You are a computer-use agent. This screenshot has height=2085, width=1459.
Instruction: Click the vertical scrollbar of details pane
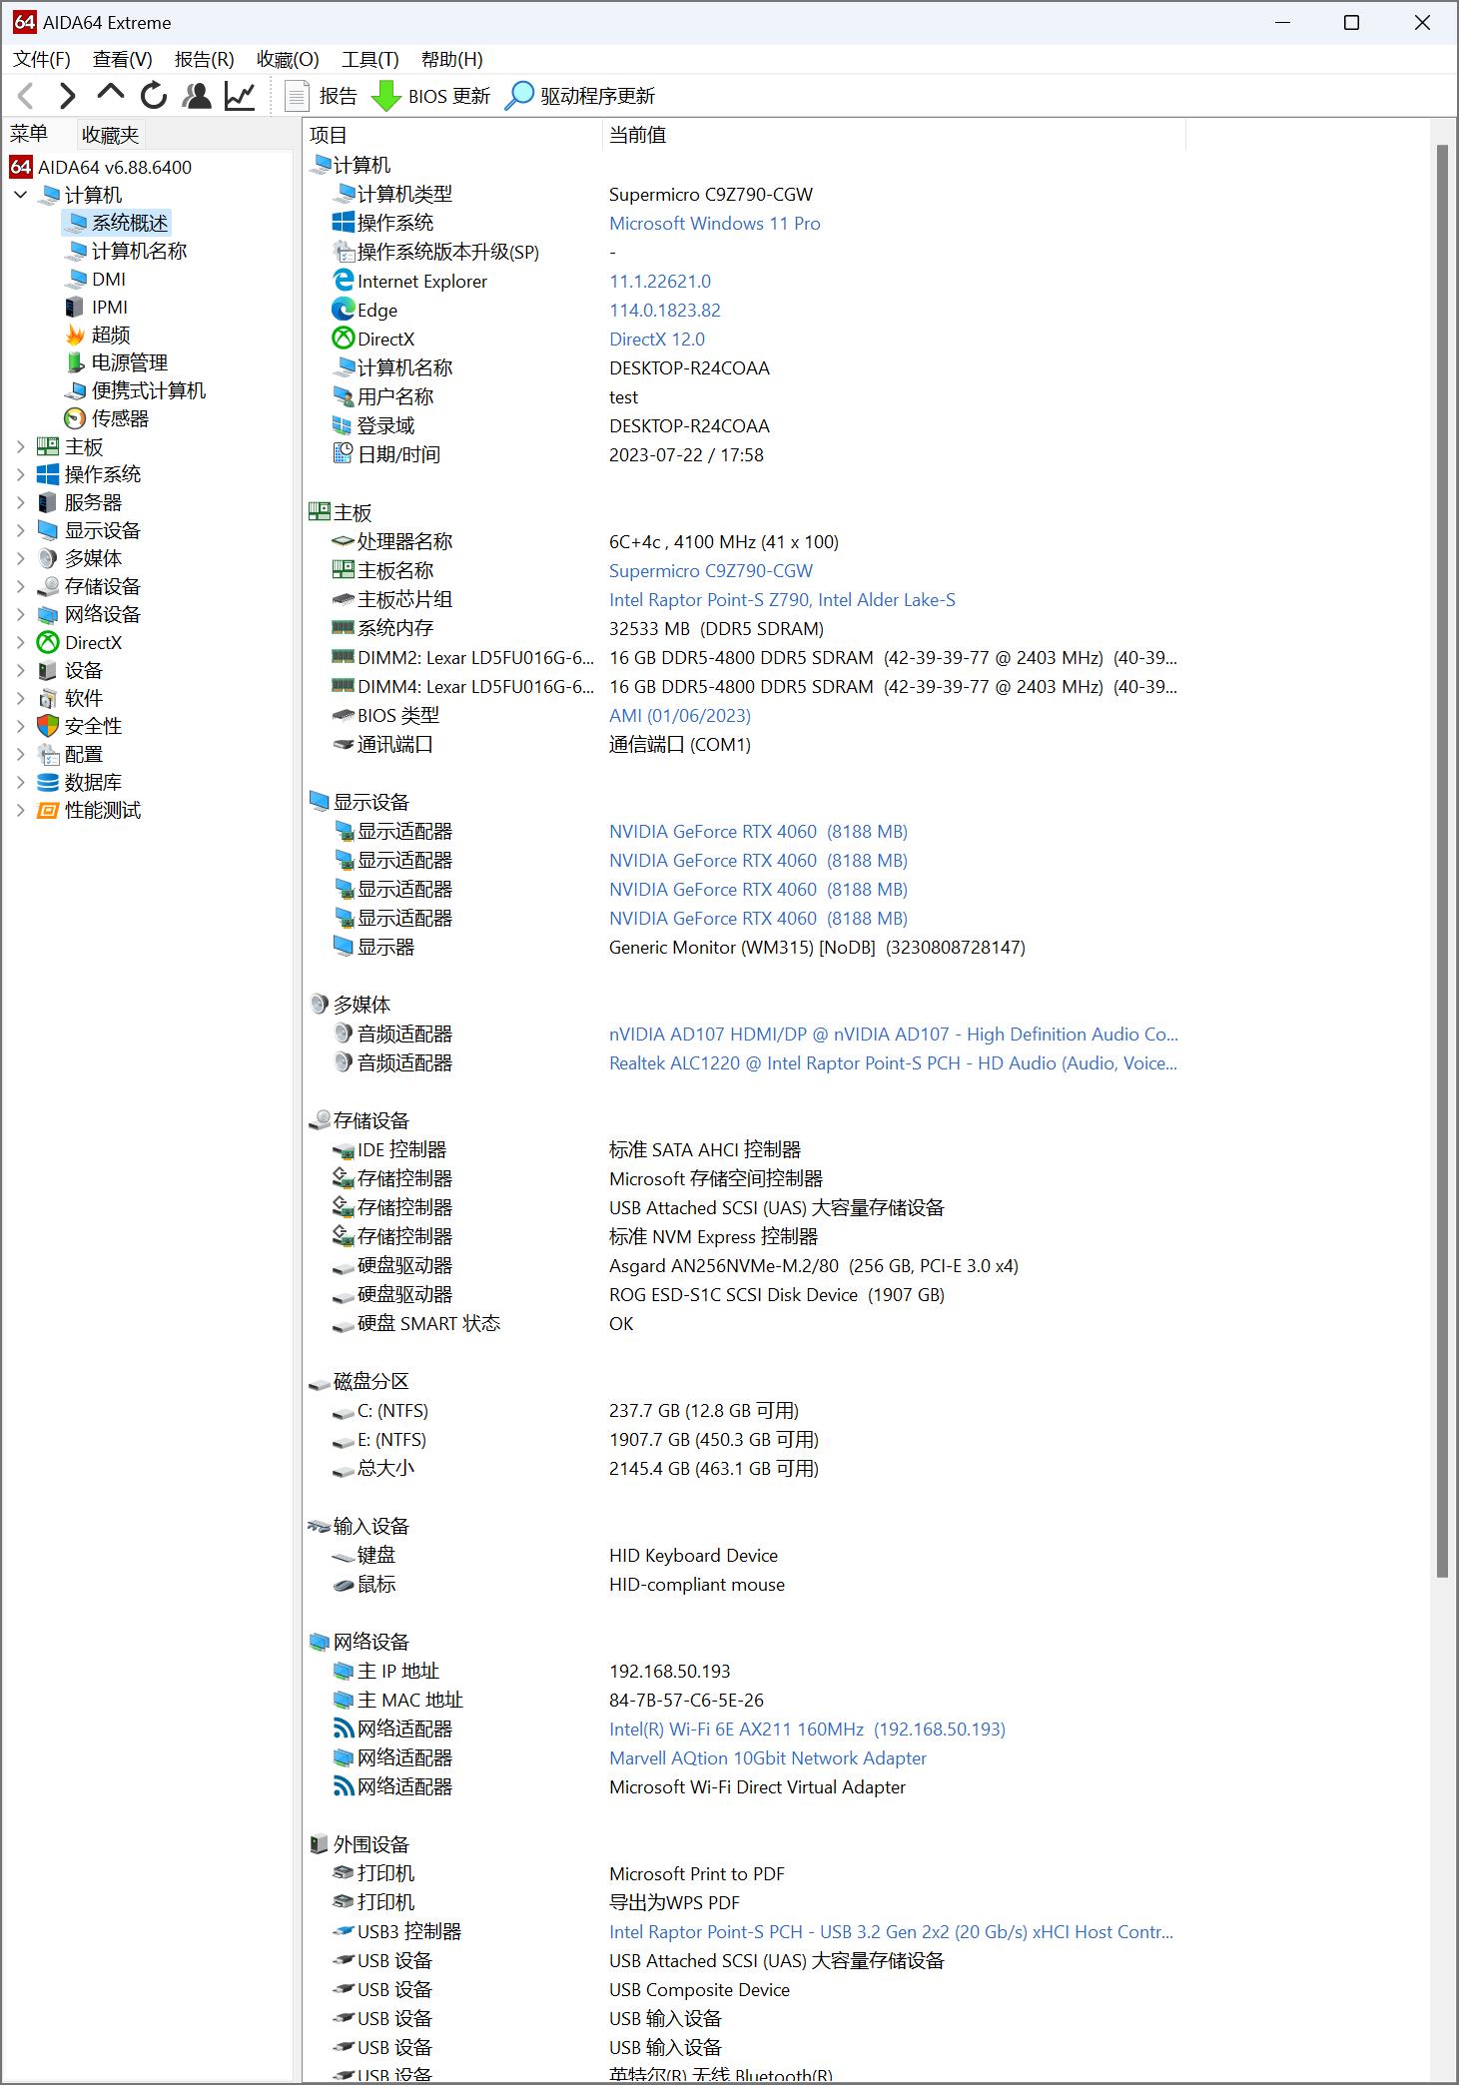click(1442, 859)
